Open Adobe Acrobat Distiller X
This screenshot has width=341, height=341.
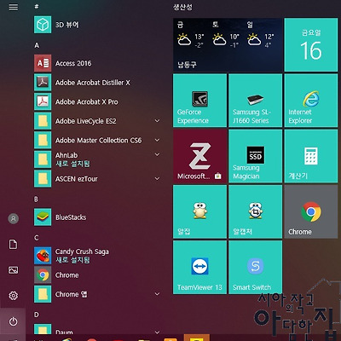[96, 83]
